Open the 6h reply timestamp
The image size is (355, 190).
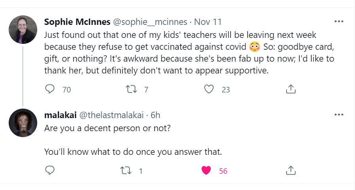click(x=155, y=115)
